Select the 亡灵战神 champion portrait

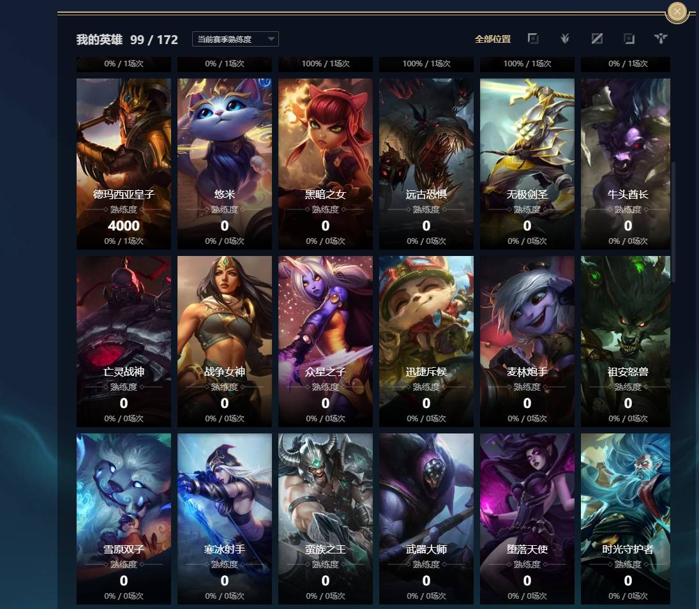tap(123, 341)
